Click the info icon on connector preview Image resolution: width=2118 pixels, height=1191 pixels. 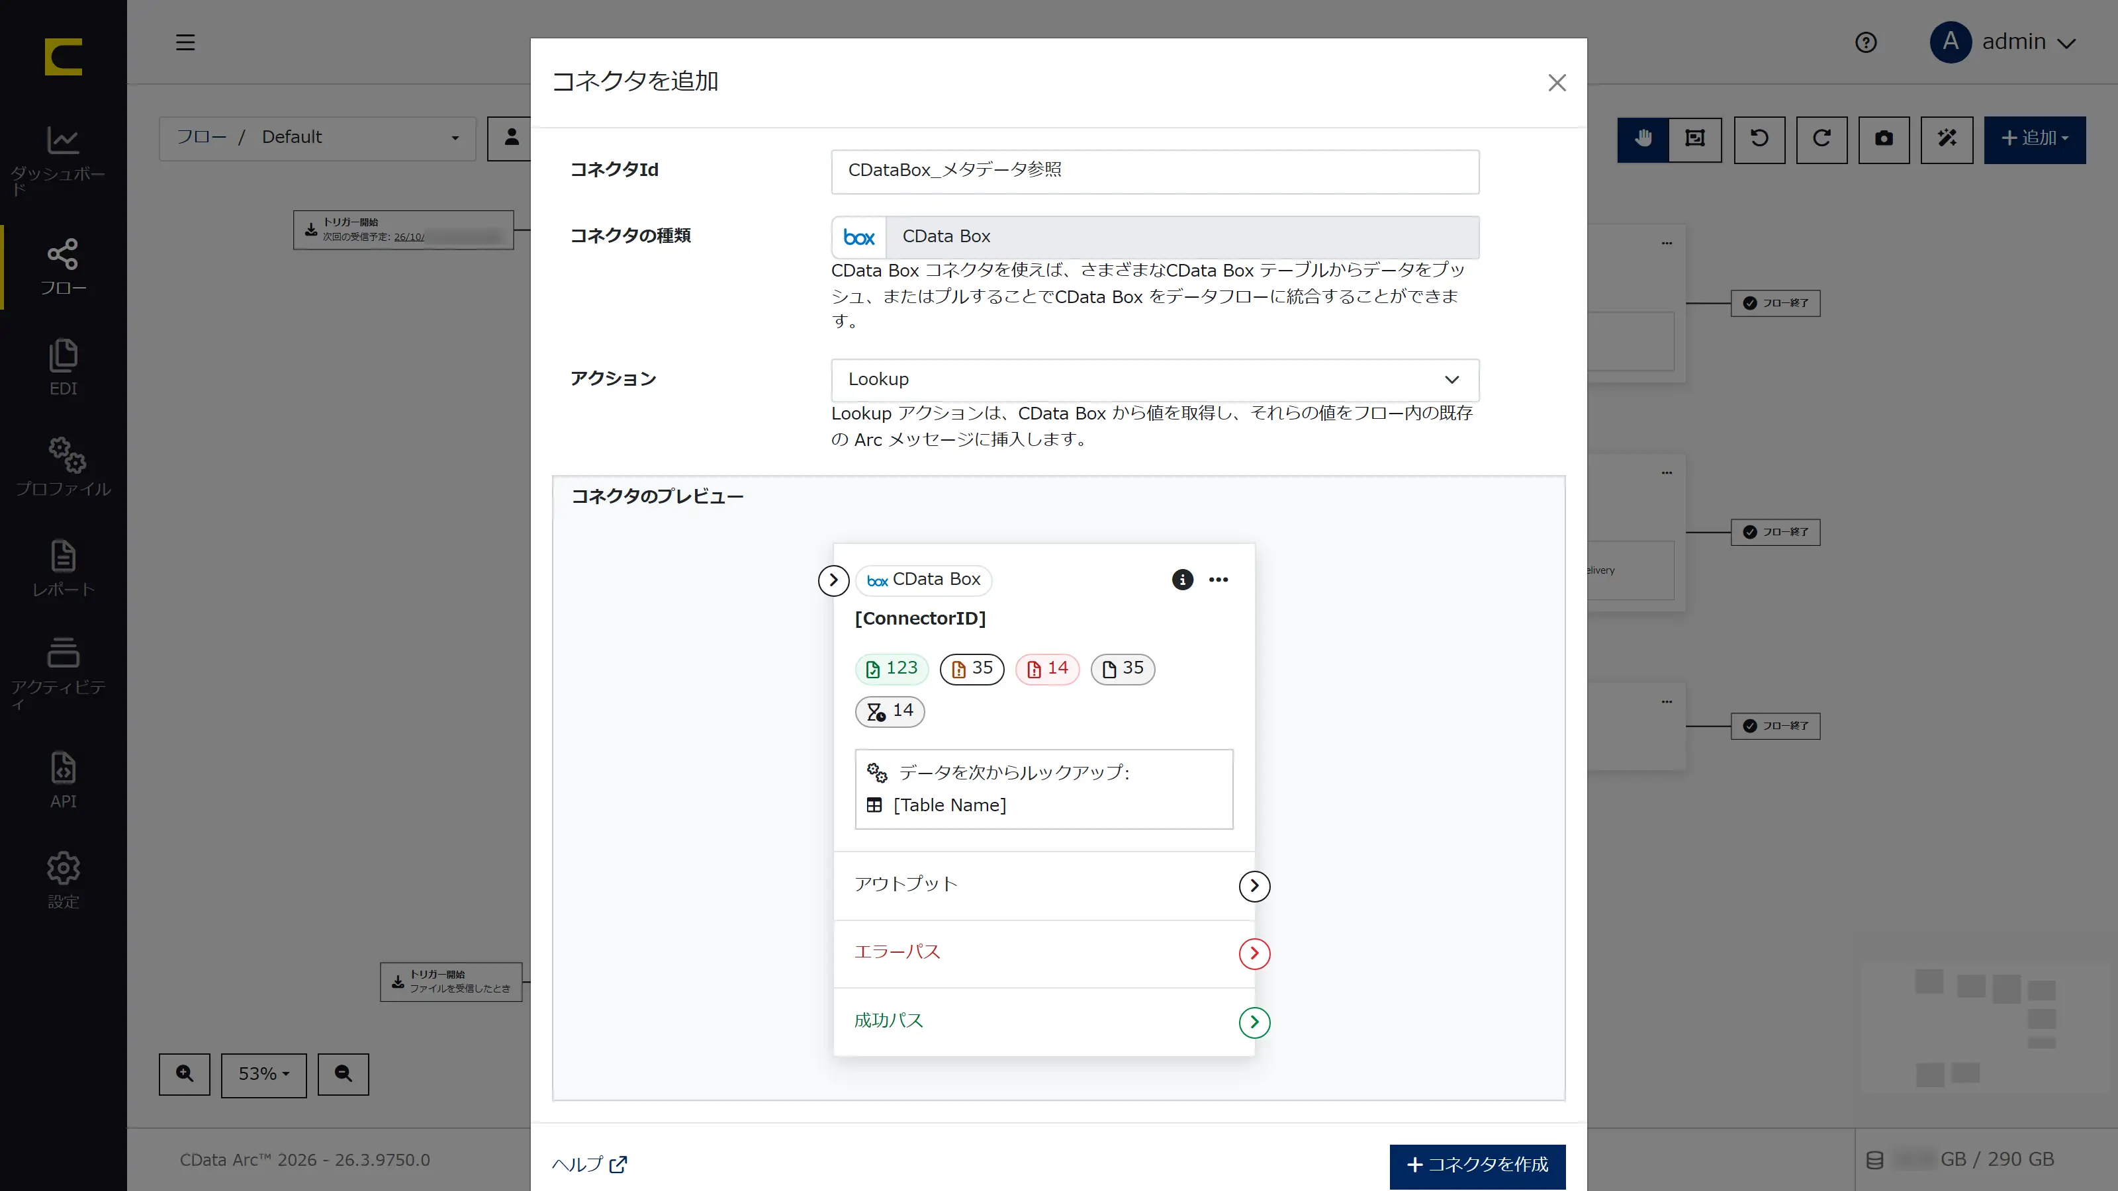click(x=1182, y=580)
